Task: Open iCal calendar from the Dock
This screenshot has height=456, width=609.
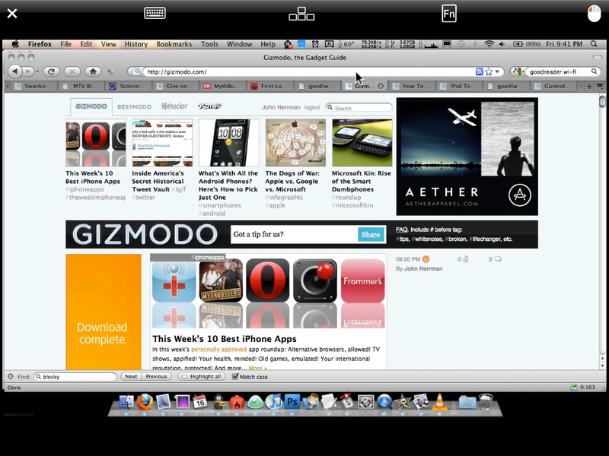Action: 200,402
